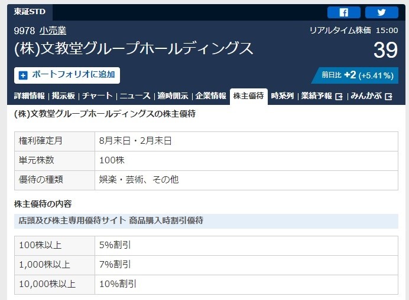Viewport: 409px width, 300px height.
Task: Click the 5%割引 cell
Action: [246, 246]
